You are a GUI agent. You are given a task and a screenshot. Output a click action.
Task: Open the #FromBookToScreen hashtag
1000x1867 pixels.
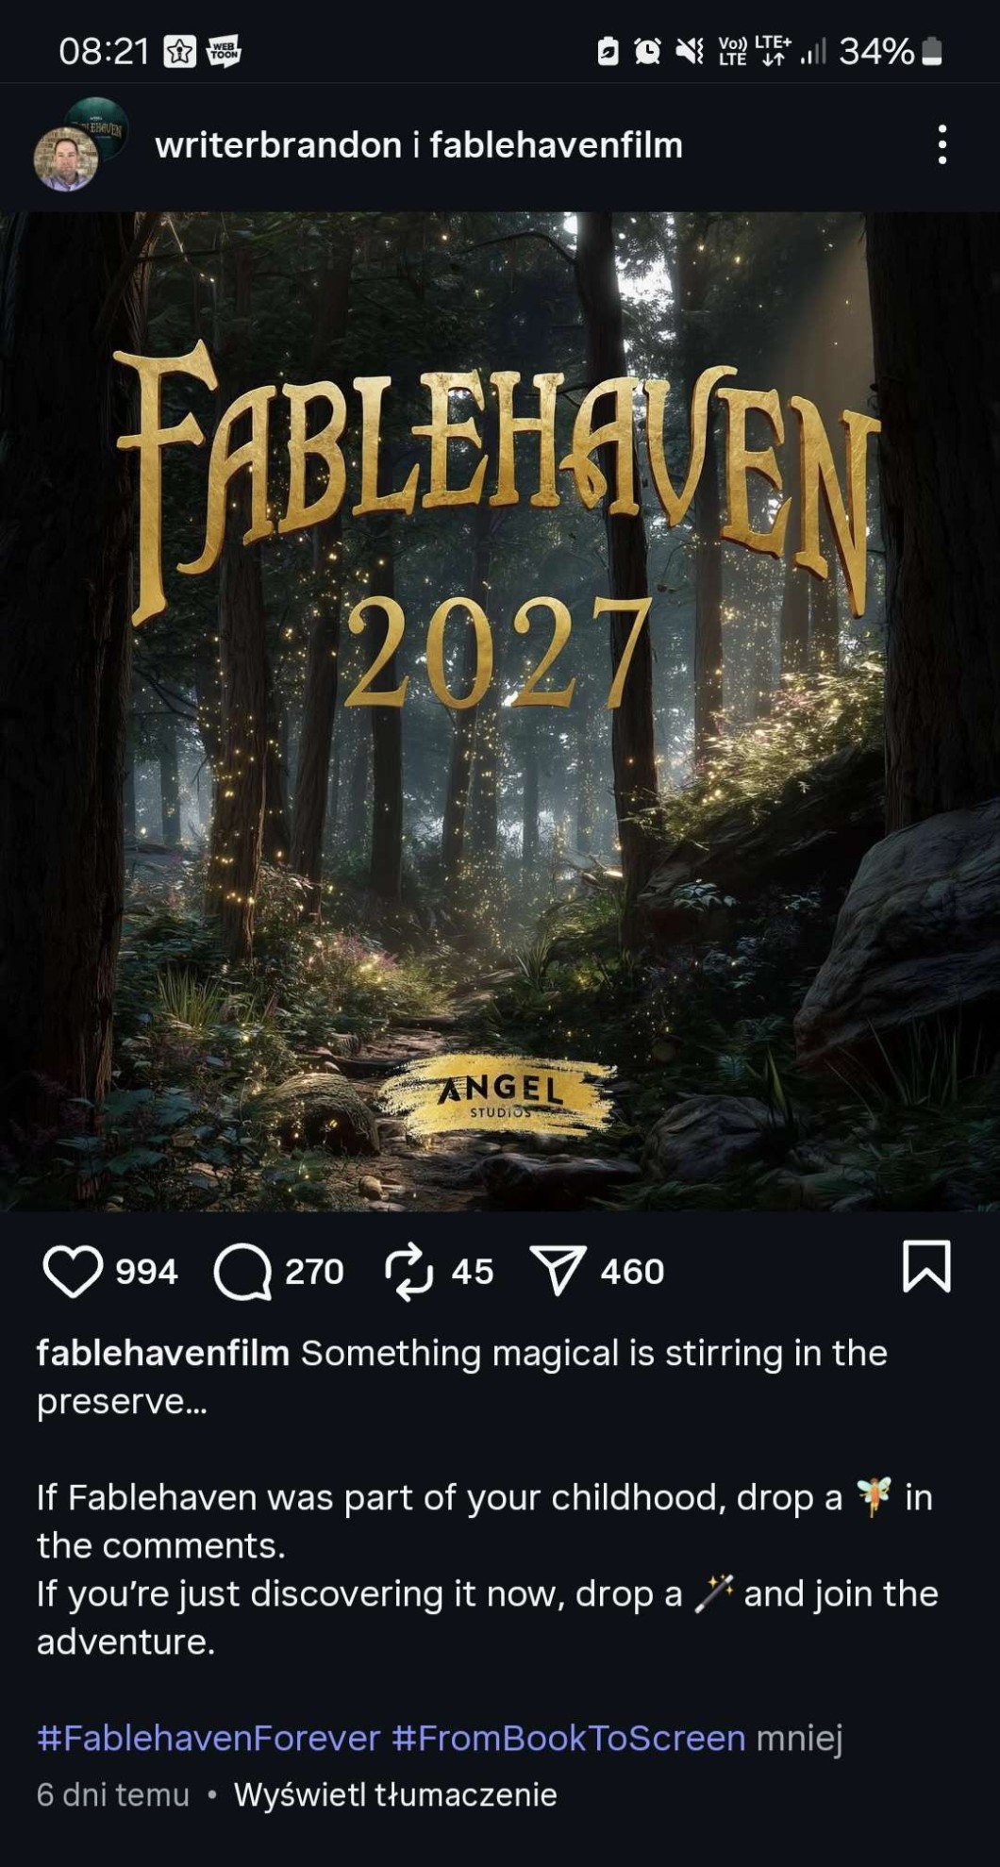pyautogui.click(x=568, y=1737)
